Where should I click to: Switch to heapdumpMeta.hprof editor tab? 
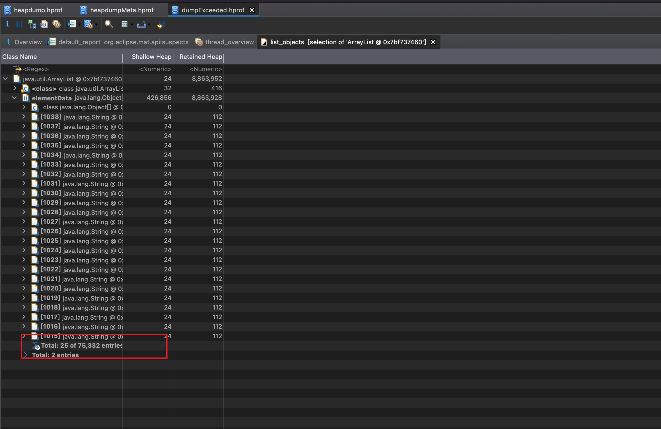[x=117, y=10]
